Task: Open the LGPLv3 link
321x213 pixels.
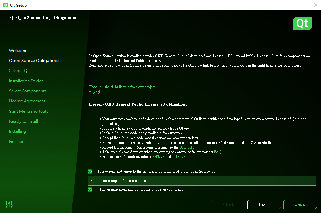Action: (x=179, y=157)
